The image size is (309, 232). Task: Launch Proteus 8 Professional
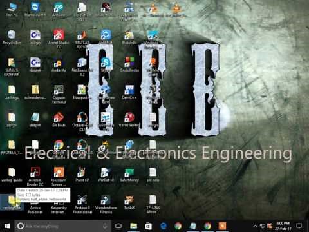tap(82, 204)
